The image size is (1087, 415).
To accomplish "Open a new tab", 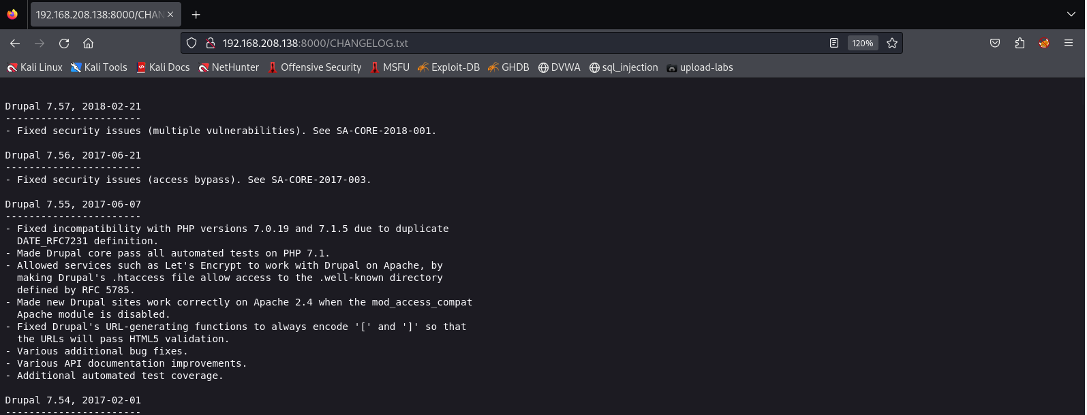I will click(196, 14).
